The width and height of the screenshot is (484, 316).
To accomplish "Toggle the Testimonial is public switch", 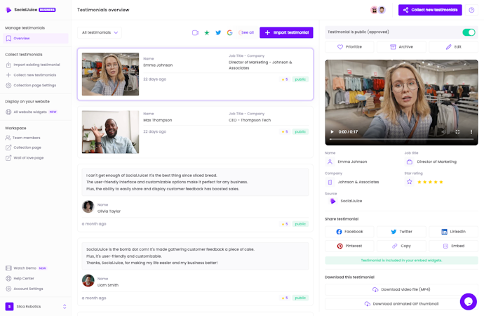I will [x=469, y=32].
